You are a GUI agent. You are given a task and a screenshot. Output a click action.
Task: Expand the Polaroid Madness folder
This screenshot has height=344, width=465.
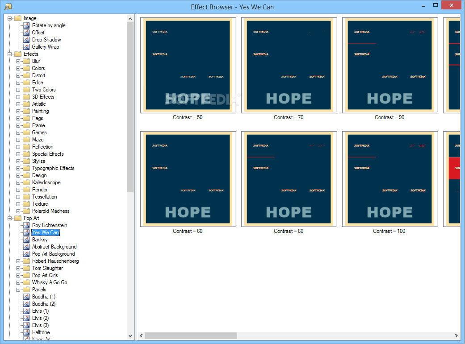coord(18,211)
